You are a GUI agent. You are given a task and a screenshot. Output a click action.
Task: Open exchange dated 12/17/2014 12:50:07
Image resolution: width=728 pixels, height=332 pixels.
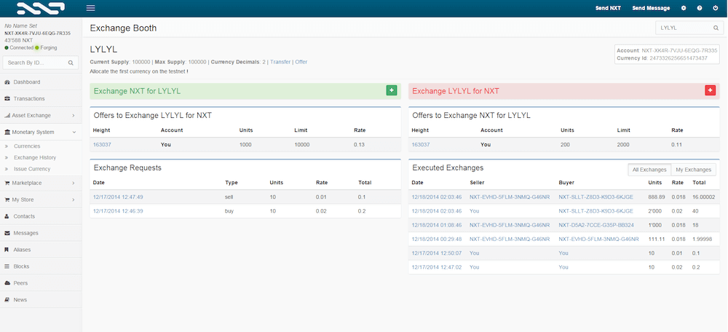click(x=437, y=253)
